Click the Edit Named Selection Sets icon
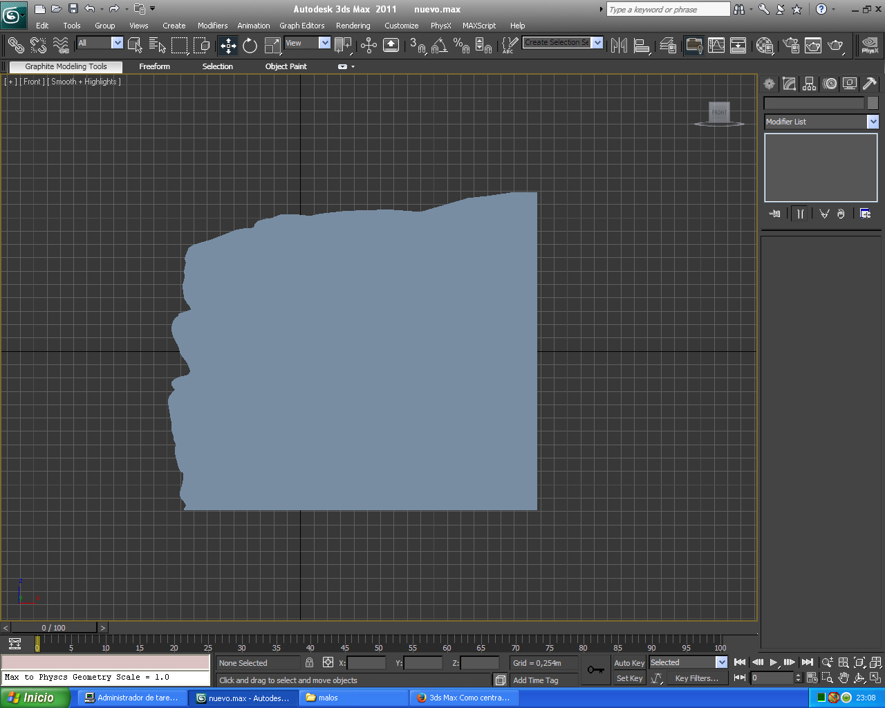Image resolution: width=885 pixels, height=708 pixels. click(509, 46)
